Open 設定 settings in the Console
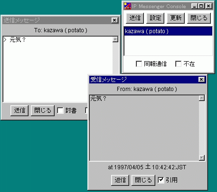Screen dimensions: 217x192 coord(155,18)
